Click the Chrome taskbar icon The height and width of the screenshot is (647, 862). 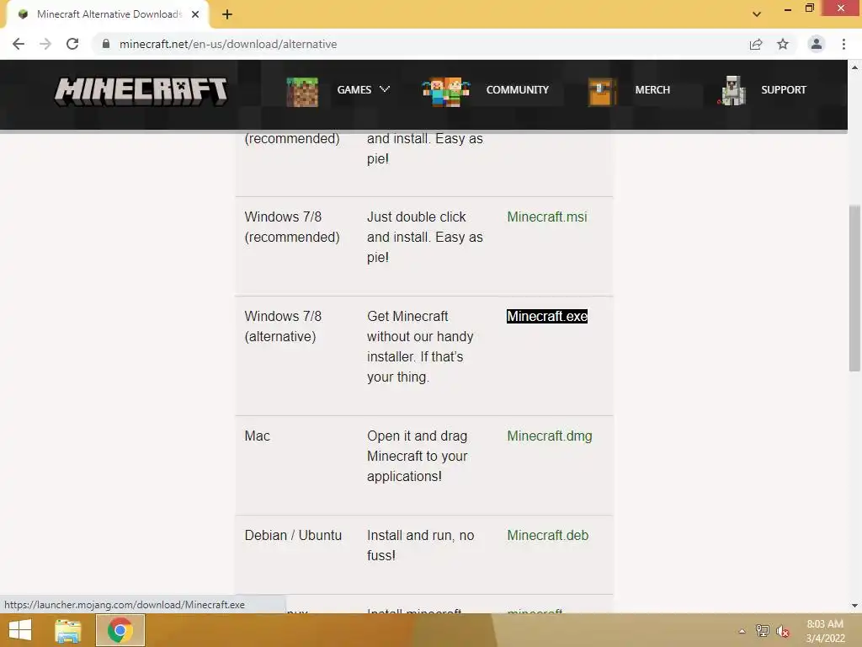120,630
